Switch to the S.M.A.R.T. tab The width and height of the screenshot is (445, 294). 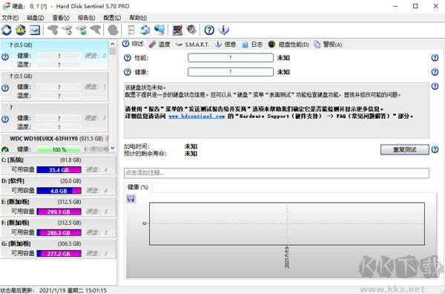(x=192, y=45)
